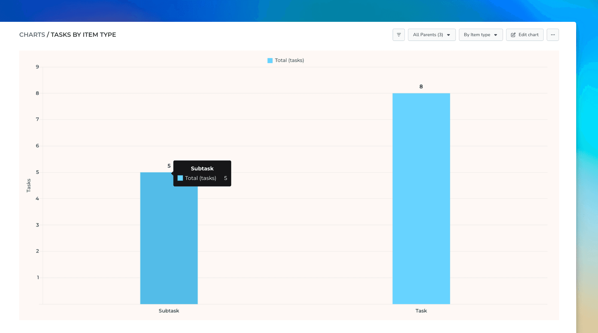
Task: Open the three-dots more options menu
Action: pyautogui.click(x=553, y=35)
